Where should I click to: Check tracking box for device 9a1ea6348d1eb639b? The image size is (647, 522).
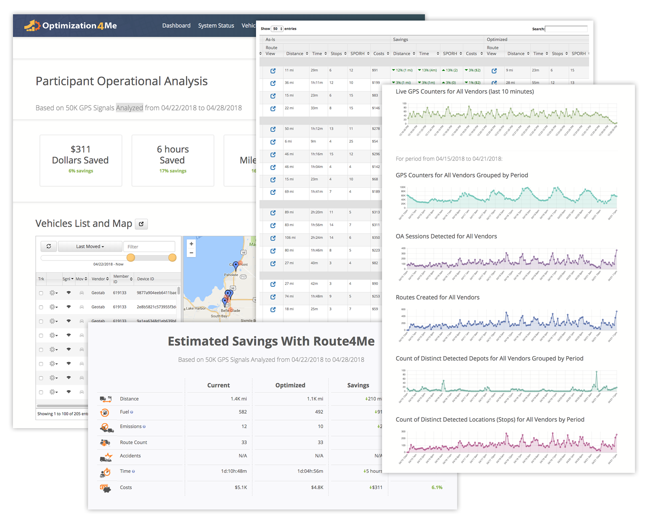(x=41, y=321)
